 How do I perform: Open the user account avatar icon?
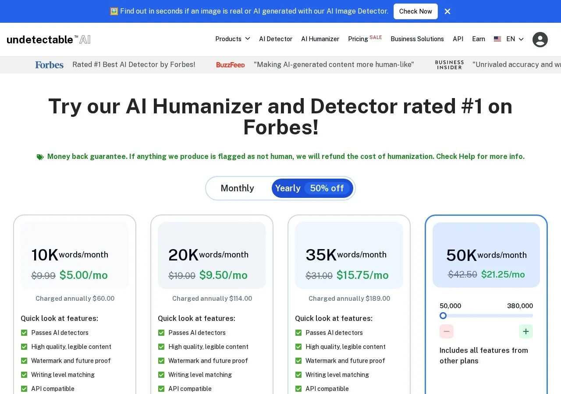click(x=540, y=39)
